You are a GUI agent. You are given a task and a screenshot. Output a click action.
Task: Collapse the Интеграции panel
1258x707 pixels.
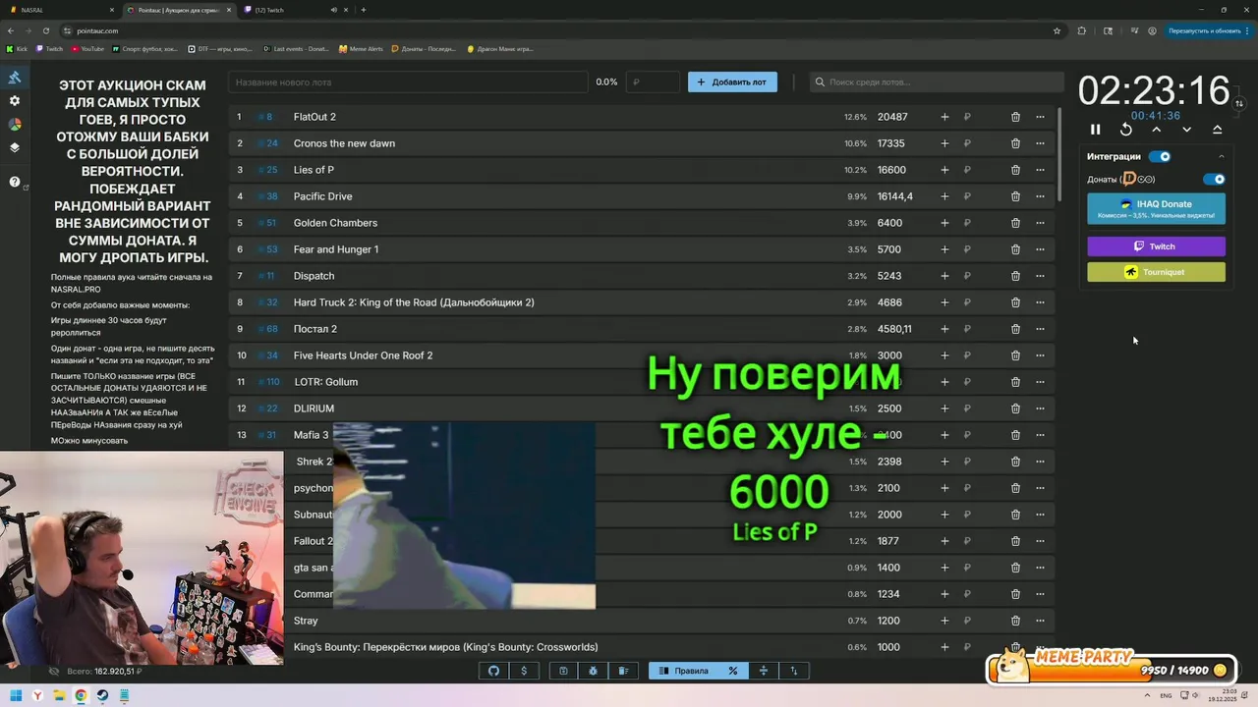[x=1222, y=156]
